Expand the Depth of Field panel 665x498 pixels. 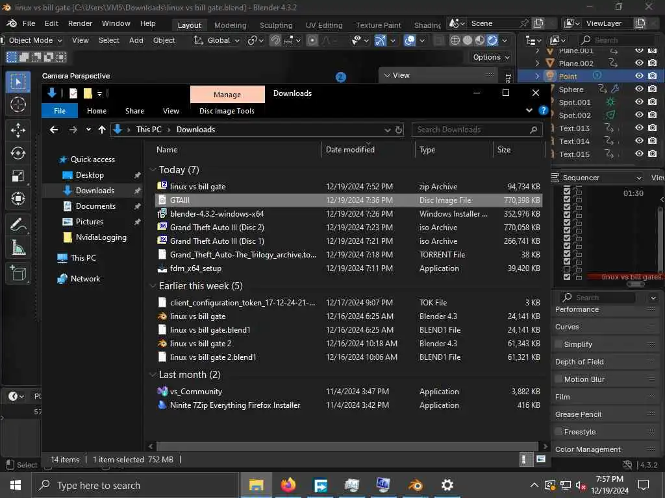click(x=606, y=362)
